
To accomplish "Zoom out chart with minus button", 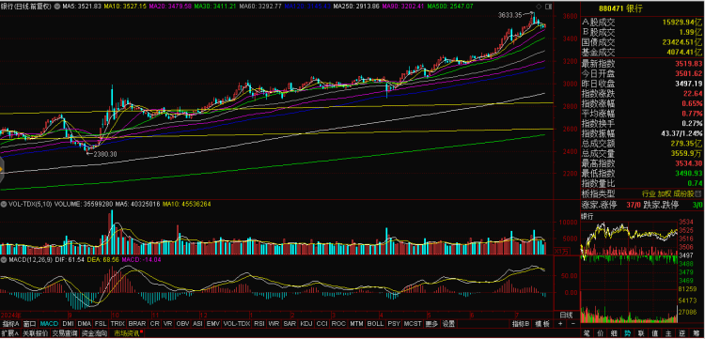I will coord(573,323).
